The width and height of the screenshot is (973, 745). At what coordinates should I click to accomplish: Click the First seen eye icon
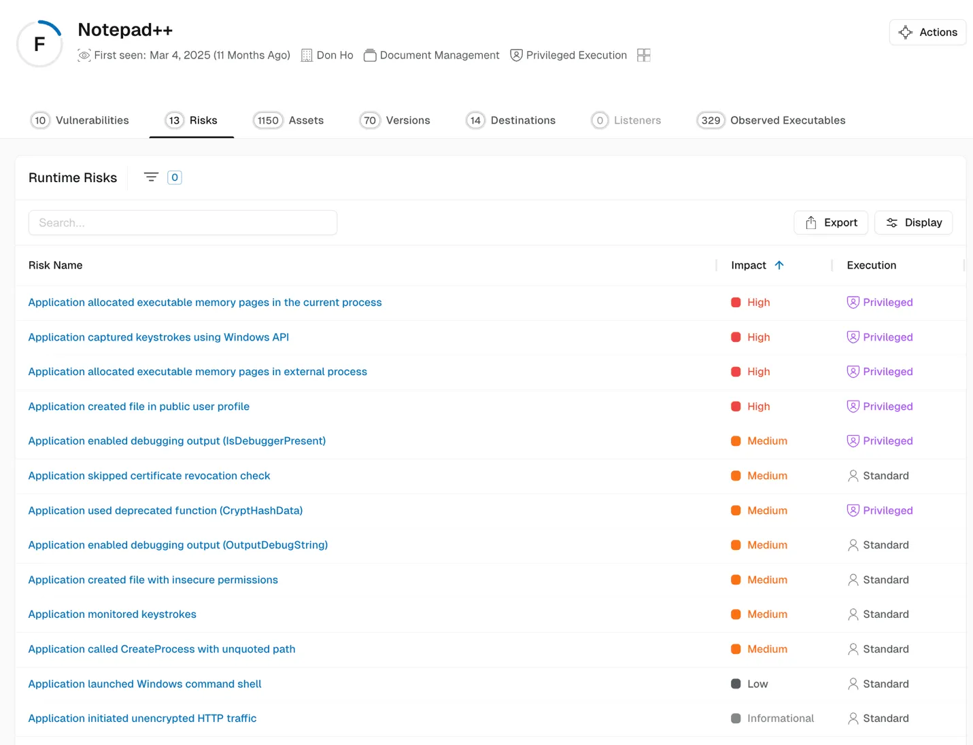(84, 55)
